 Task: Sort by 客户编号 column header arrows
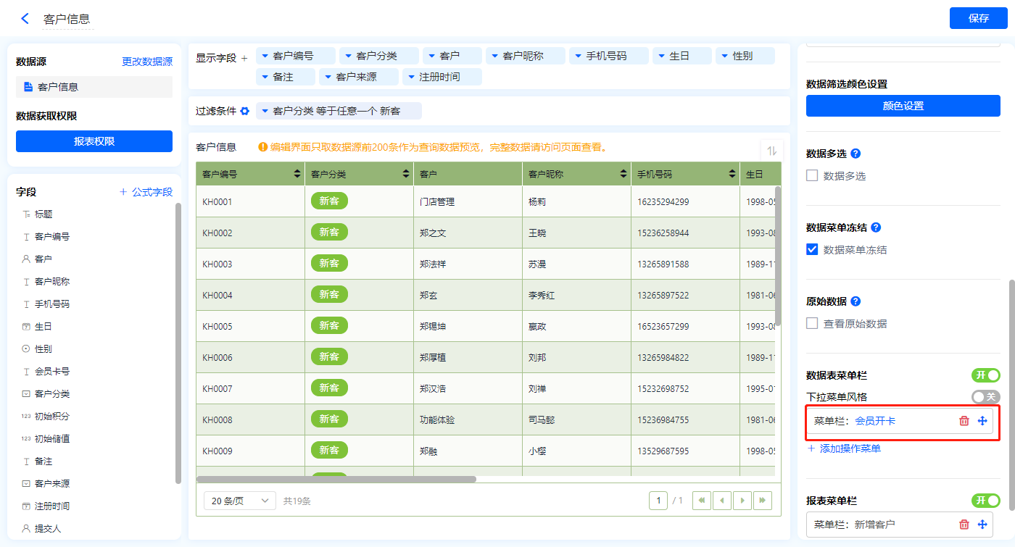[297, 175]
